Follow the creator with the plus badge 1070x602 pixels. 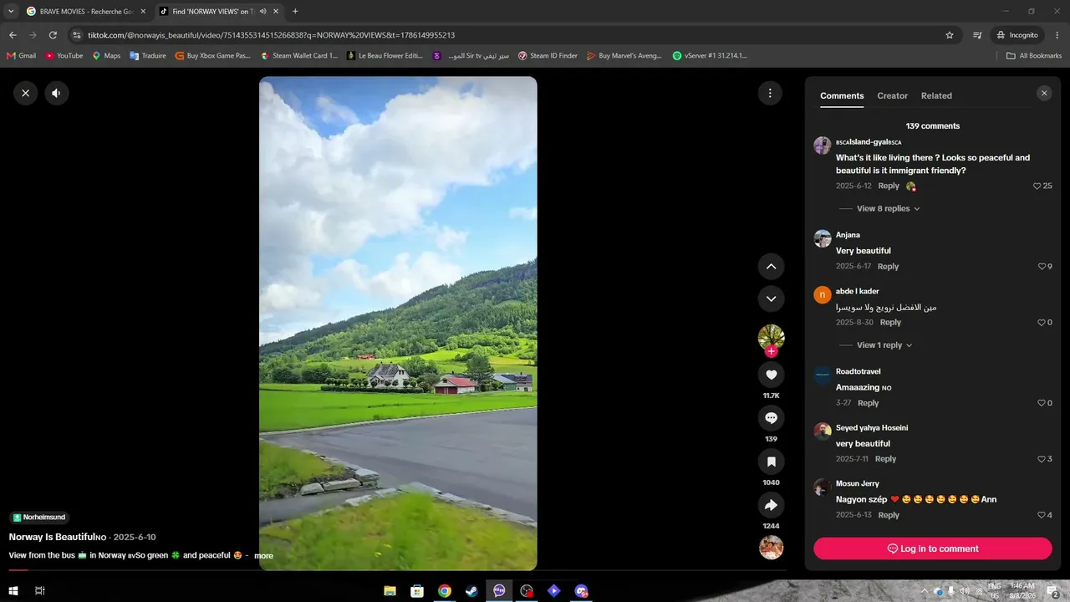[771, 351]
